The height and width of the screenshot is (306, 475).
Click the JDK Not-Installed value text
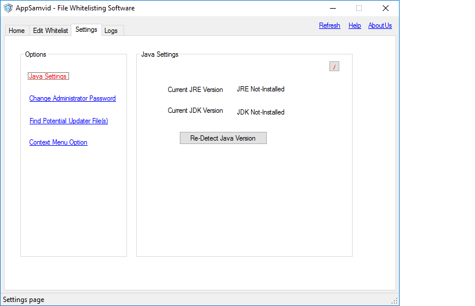tap(260, 112)
